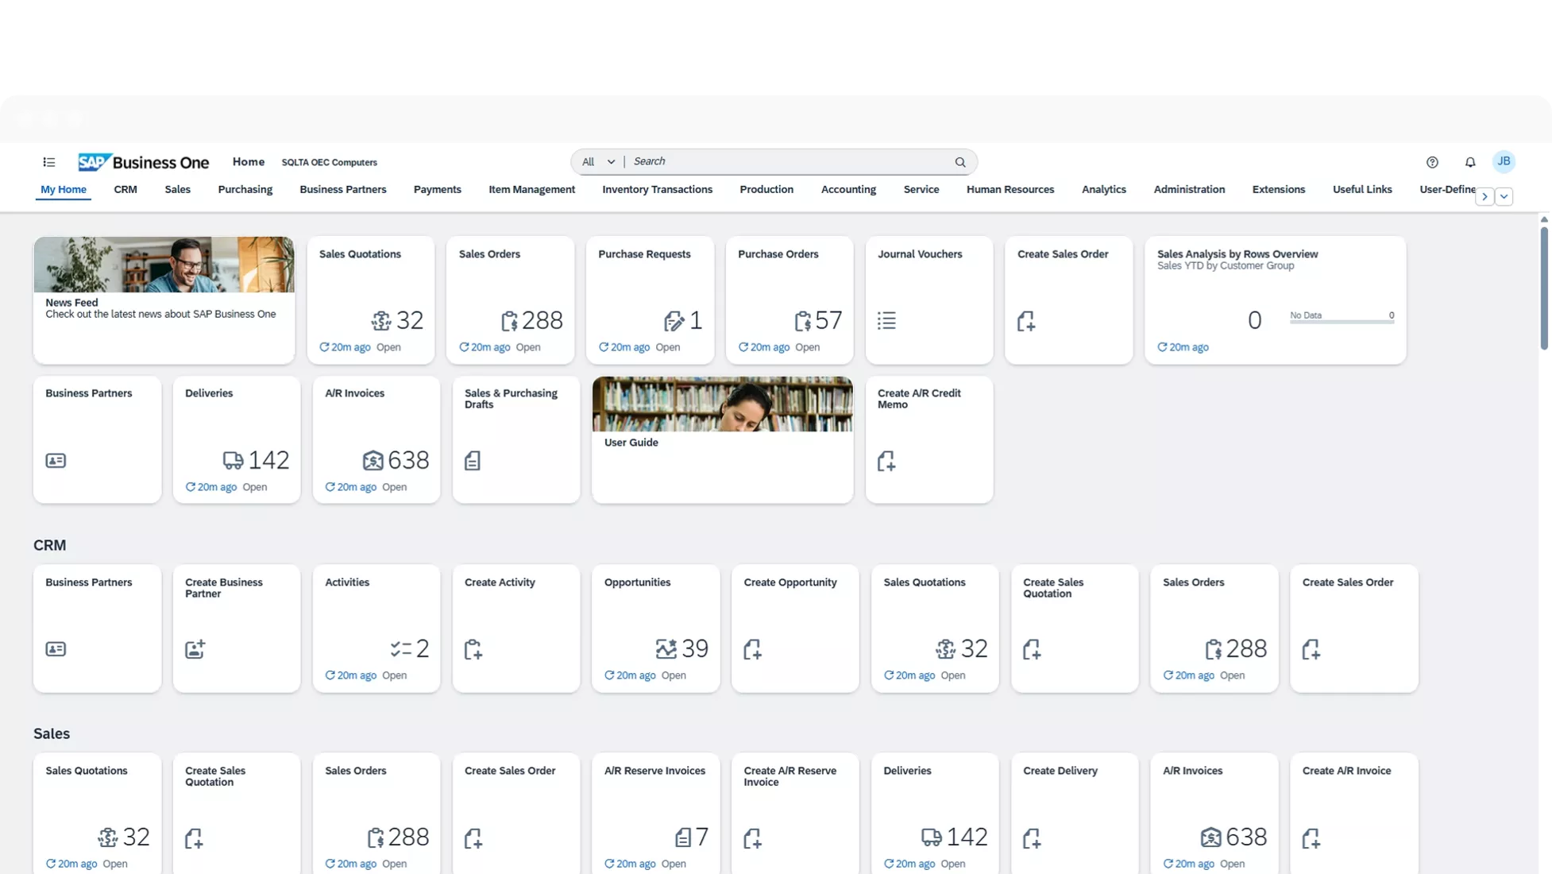Open the All search scope dropdown
The width and height of the screenshot is (1552, 874).
[597, 162]
